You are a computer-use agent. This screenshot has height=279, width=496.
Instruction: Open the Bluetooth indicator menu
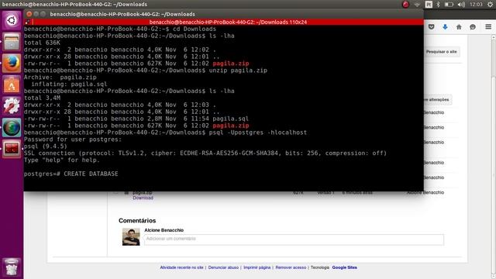pyautogui.click(x=438, y=5)
